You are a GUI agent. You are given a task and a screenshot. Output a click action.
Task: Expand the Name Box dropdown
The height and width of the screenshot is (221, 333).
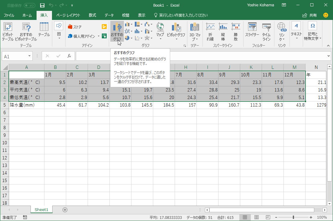point(30,56)
